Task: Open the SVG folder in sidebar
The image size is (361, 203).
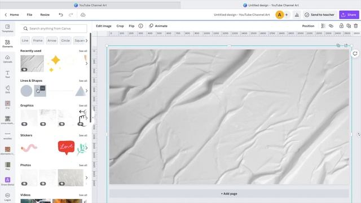Action: tap(7, 90)
